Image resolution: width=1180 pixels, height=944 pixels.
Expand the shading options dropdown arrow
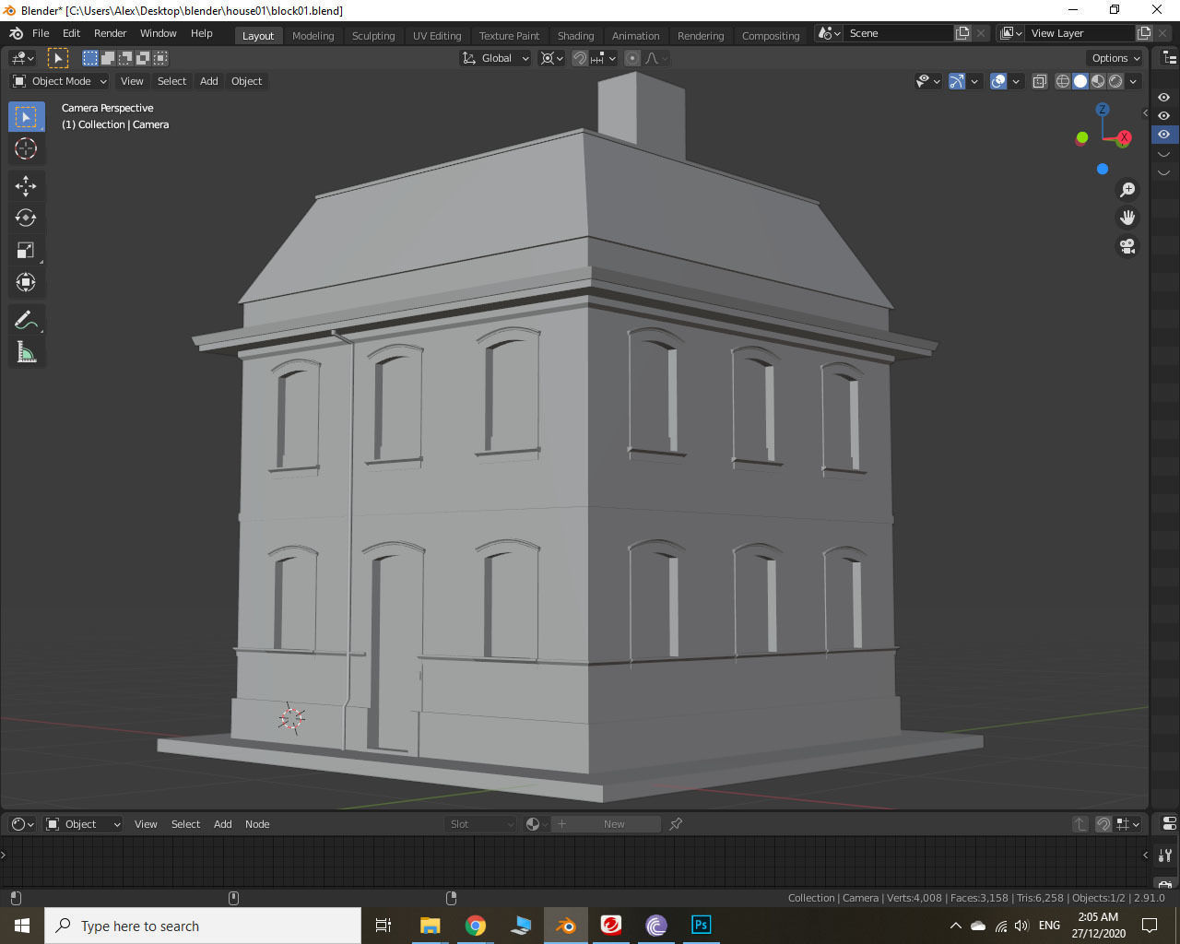pos(1133,81)
